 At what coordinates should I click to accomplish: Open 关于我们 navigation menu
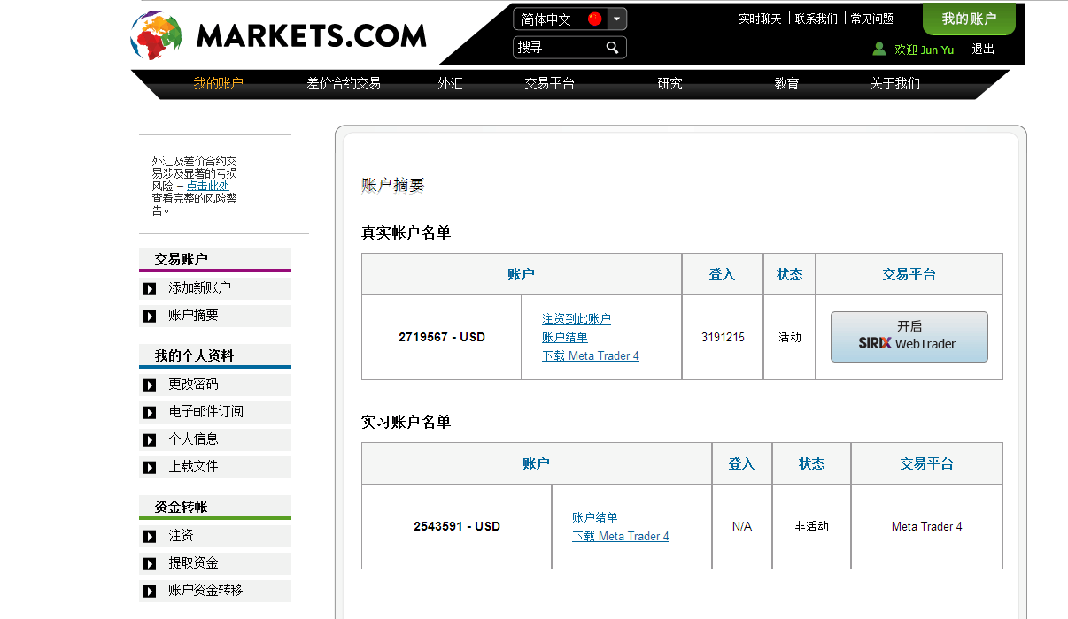894,84
